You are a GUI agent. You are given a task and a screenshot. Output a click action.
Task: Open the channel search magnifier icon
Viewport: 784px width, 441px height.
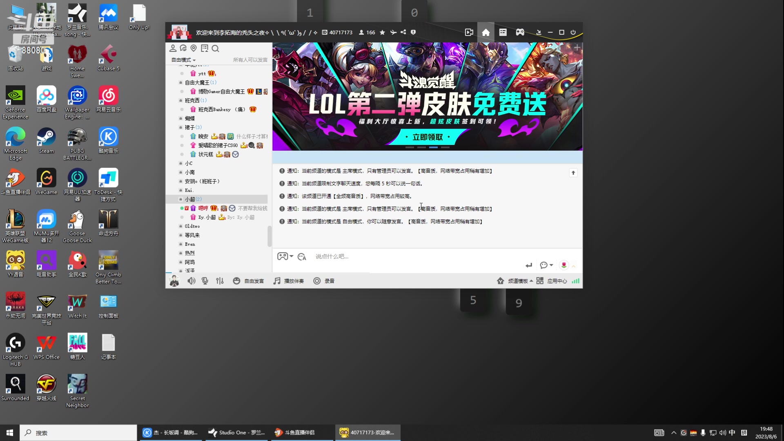[216, 48]
